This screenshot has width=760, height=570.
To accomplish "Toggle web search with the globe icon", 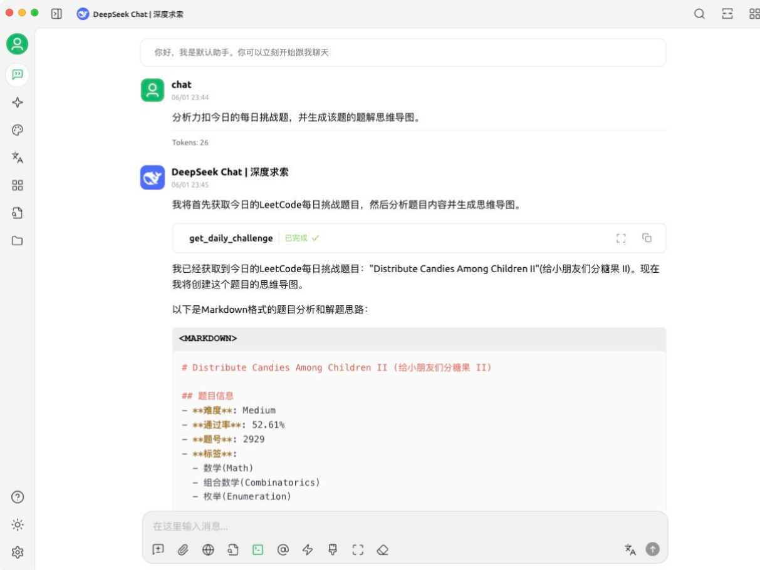I will (x=208, y=549).
